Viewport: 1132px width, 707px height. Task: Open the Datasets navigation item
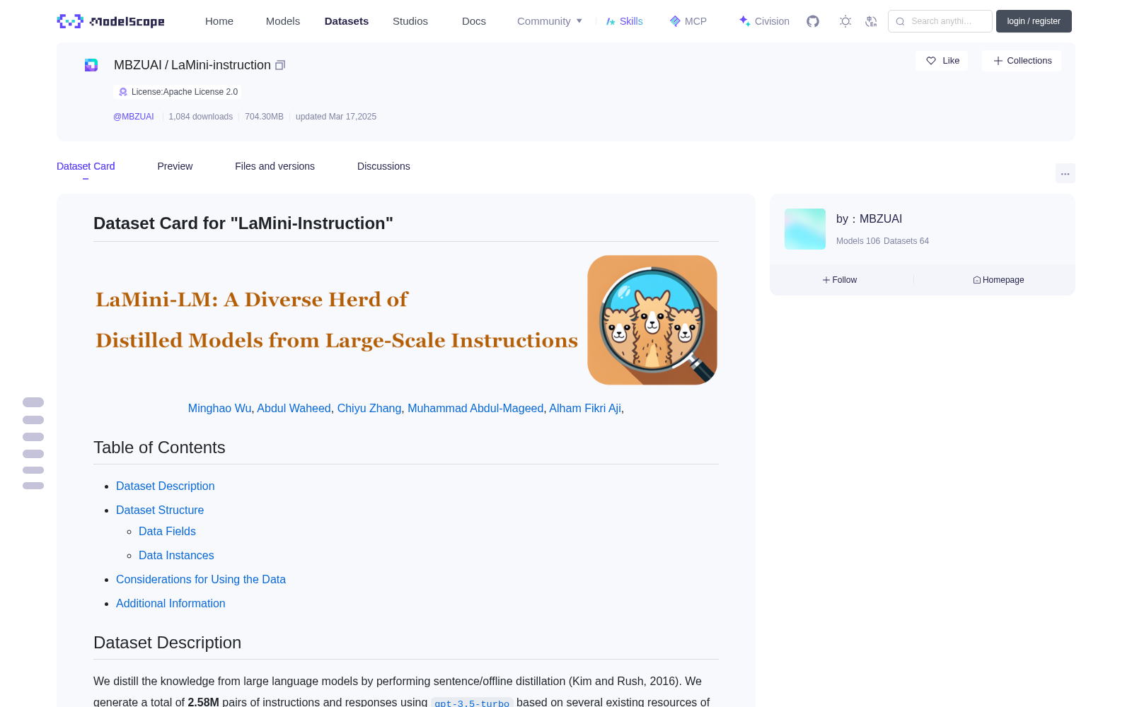[x=347, y=21]
